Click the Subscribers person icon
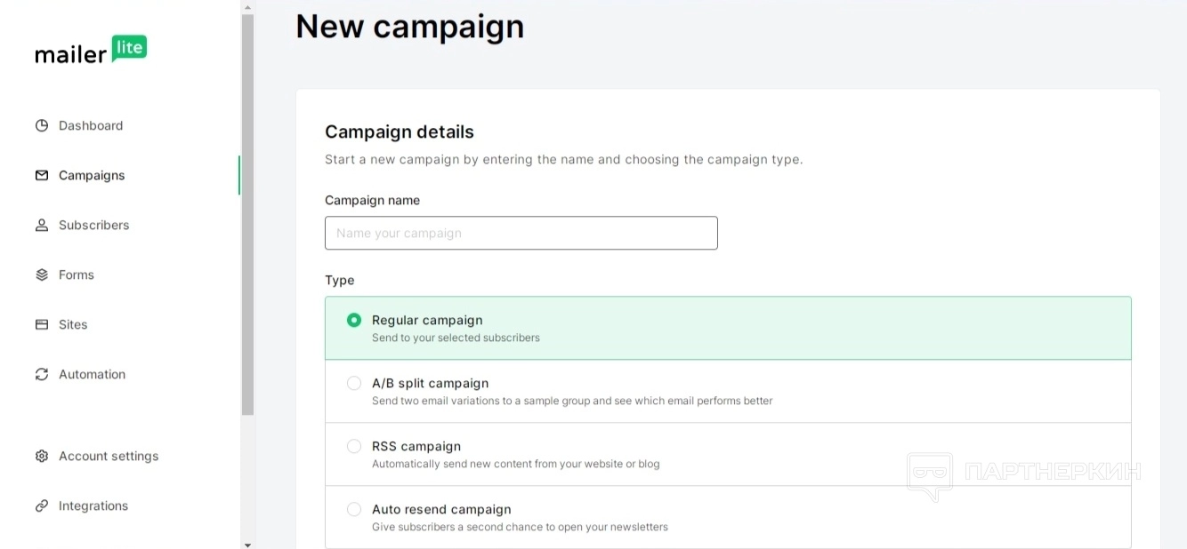 pos(42,225)
